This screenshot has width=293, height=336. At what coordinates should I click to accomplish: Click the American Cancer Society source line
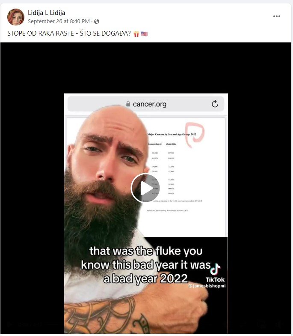click(168, 211)
